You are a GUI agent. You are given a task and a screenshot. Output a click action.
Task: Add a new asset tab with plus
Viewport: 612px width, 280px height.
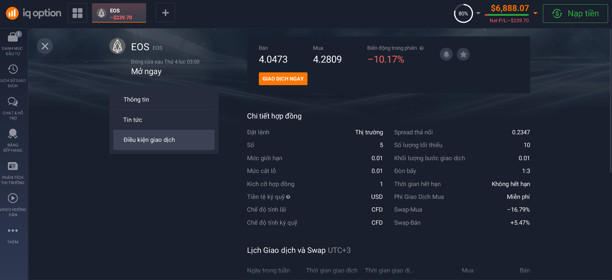point(165,13)
